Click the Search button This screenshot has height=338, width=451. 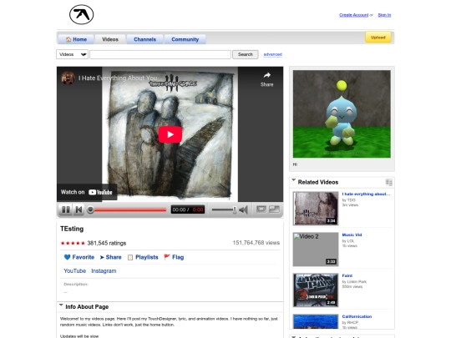tap(246, 54)
